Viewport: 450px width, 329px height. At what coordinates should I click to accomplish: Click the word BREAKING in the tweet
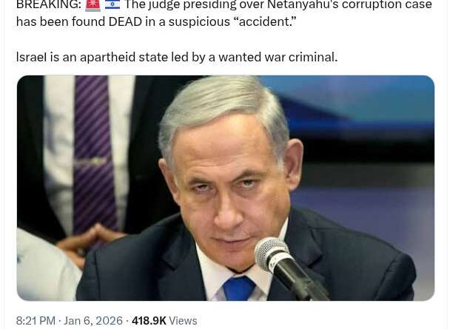tap(49, 4)
